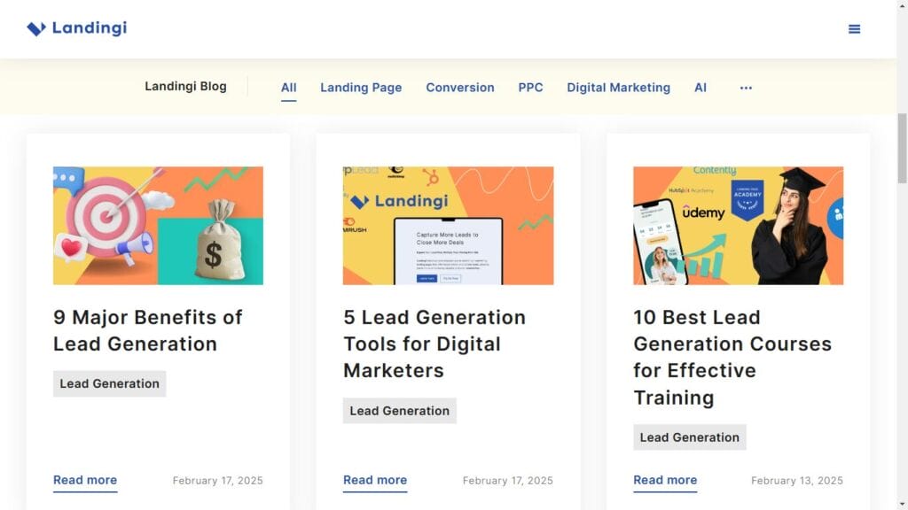Read more on 10 Best Courses card
Screen dimensions: 908x510
pos(665,481)
